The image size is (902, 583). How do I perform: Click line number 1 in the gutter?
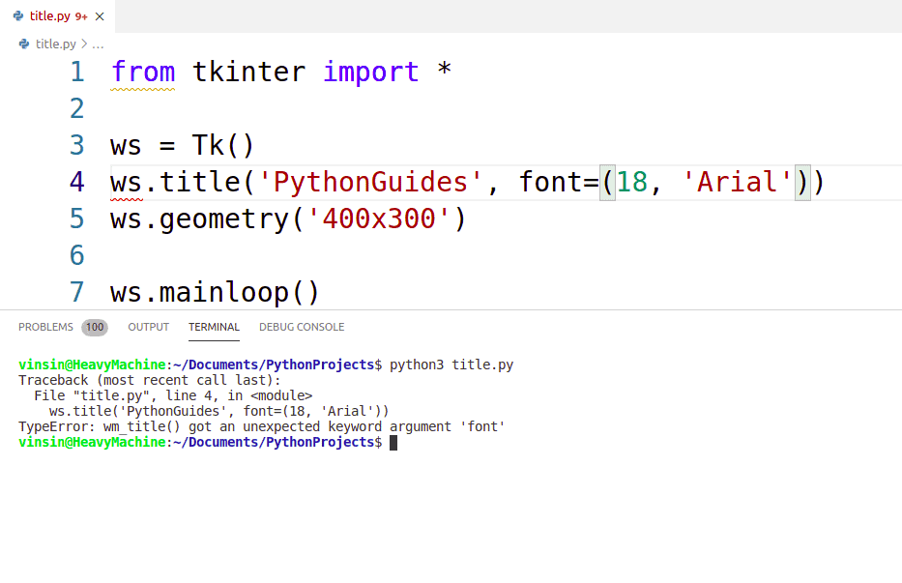click(77, 72)
